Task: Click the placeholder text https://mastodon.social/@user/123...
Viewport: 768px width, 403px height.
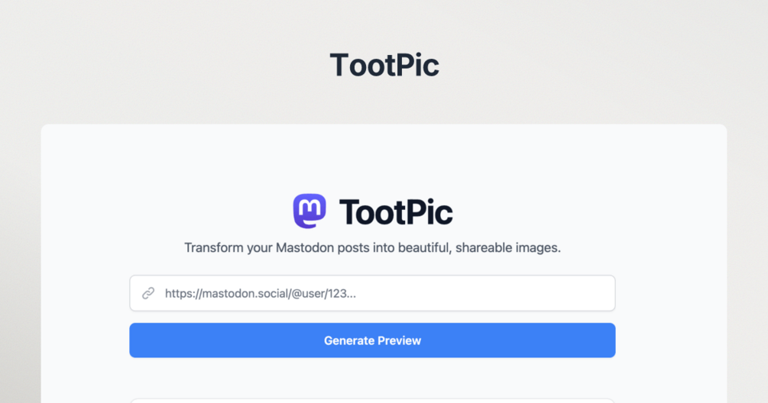Action: pos(260,293)
